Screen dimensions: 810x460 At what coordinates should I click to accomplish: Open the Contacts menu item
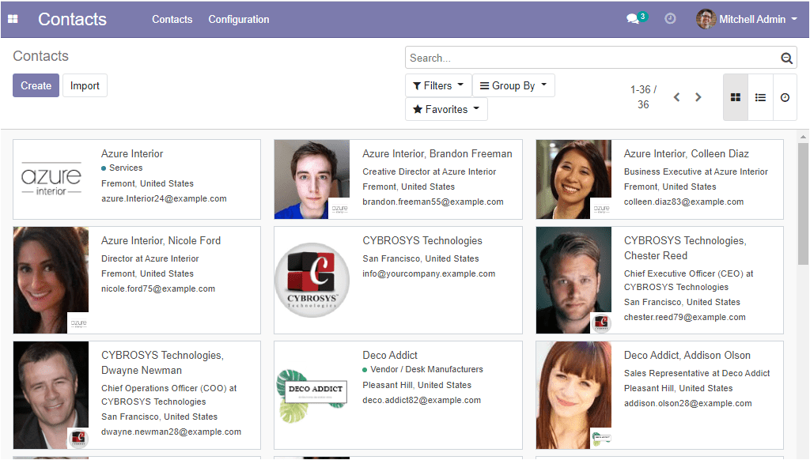(x=172, y=19)
